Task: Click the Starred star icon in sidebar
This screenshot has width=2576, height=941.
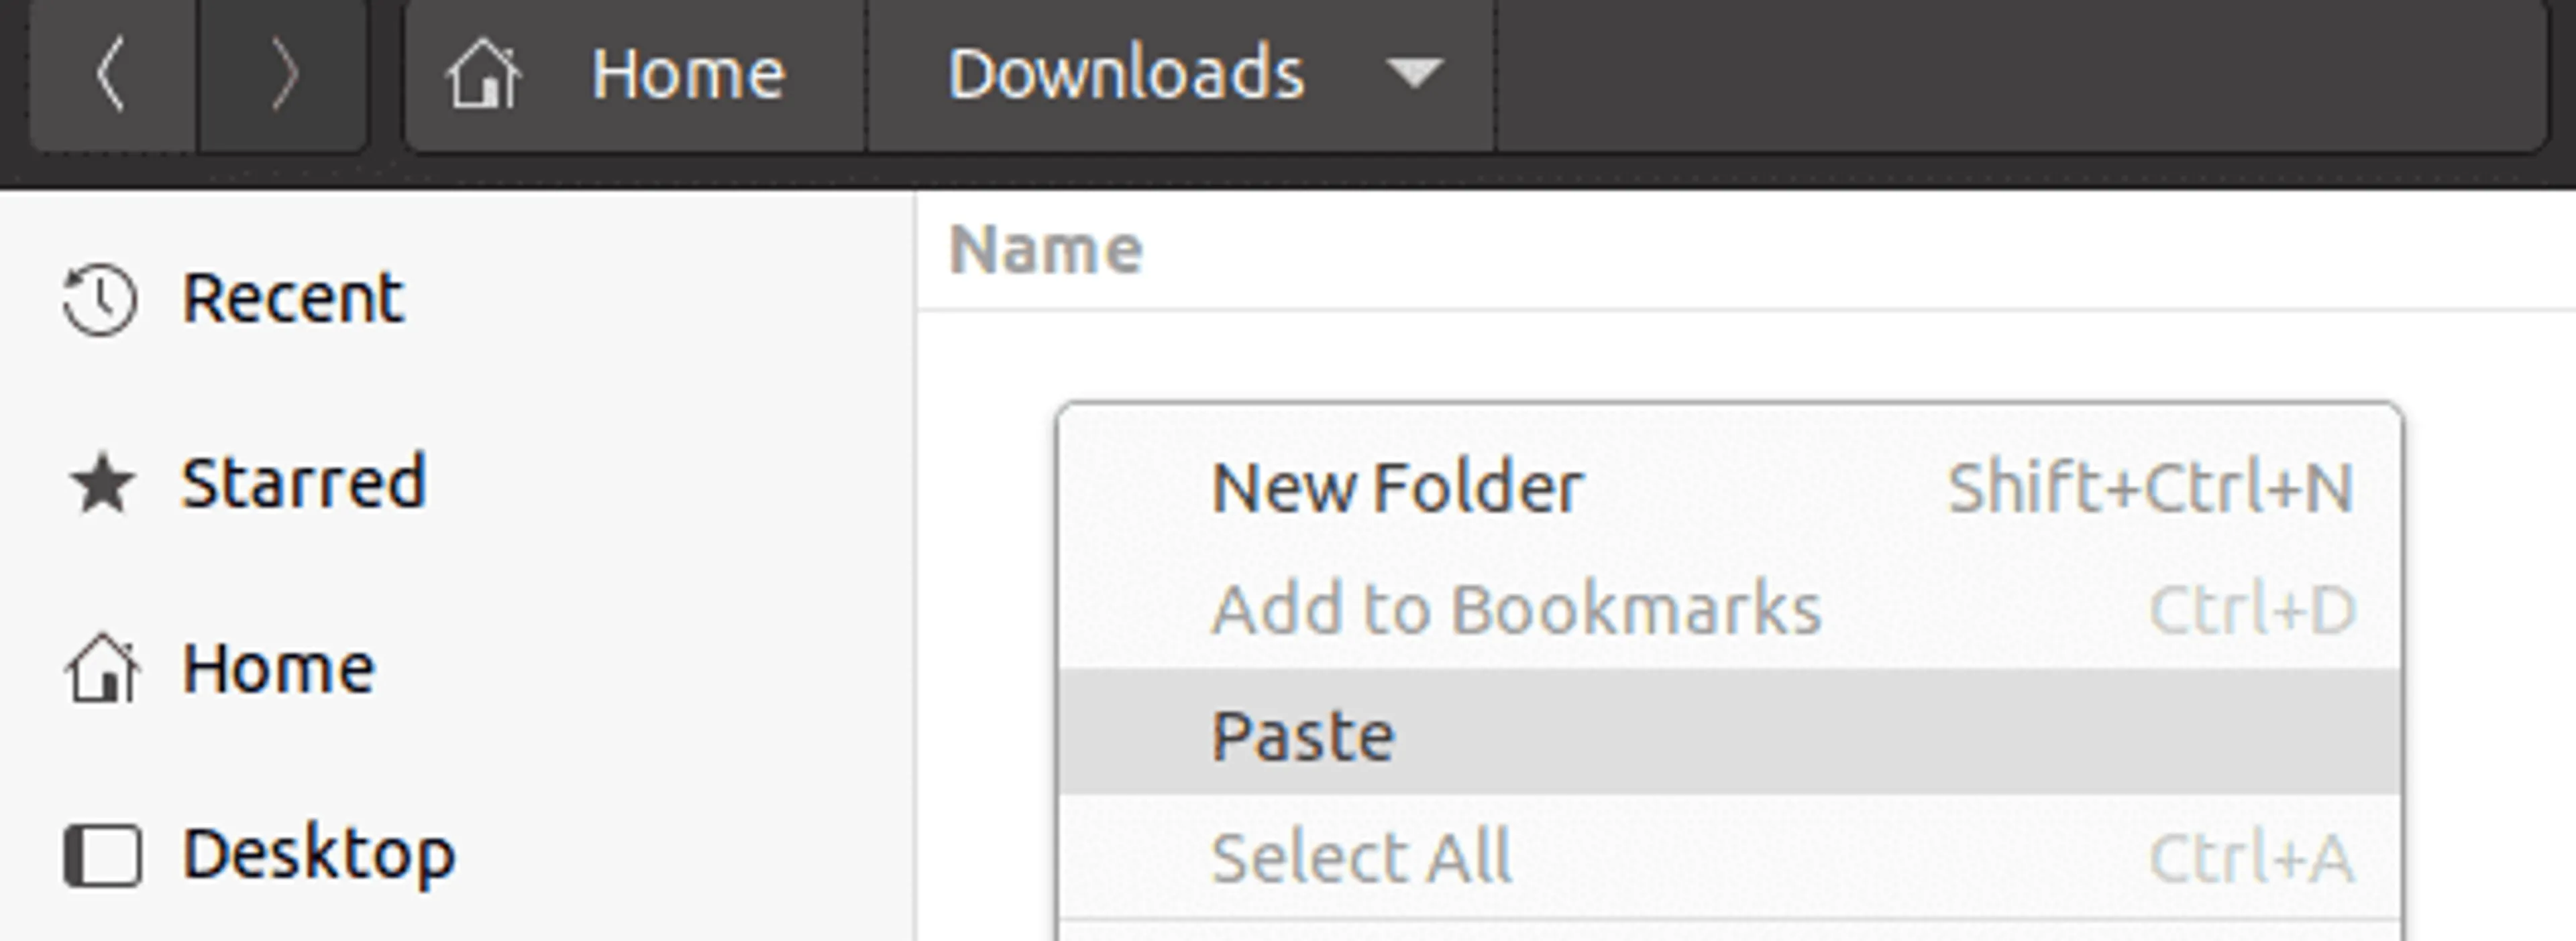Action: click(101, 485)
